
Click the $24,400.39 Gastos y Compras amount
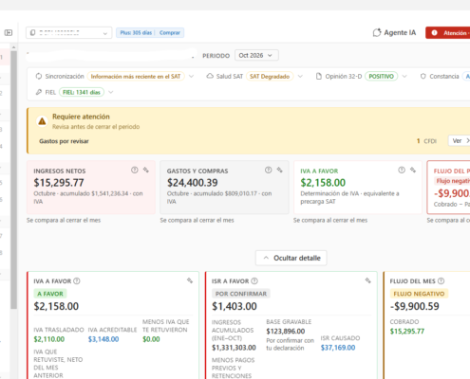[x=193, y=183]
